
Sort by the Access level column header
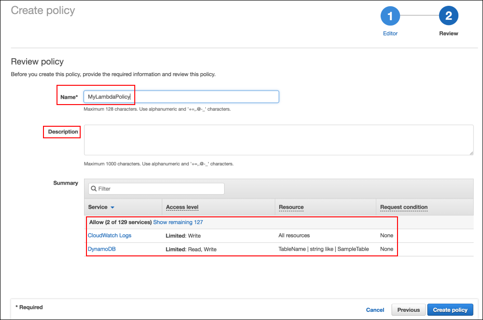[182, 207]
